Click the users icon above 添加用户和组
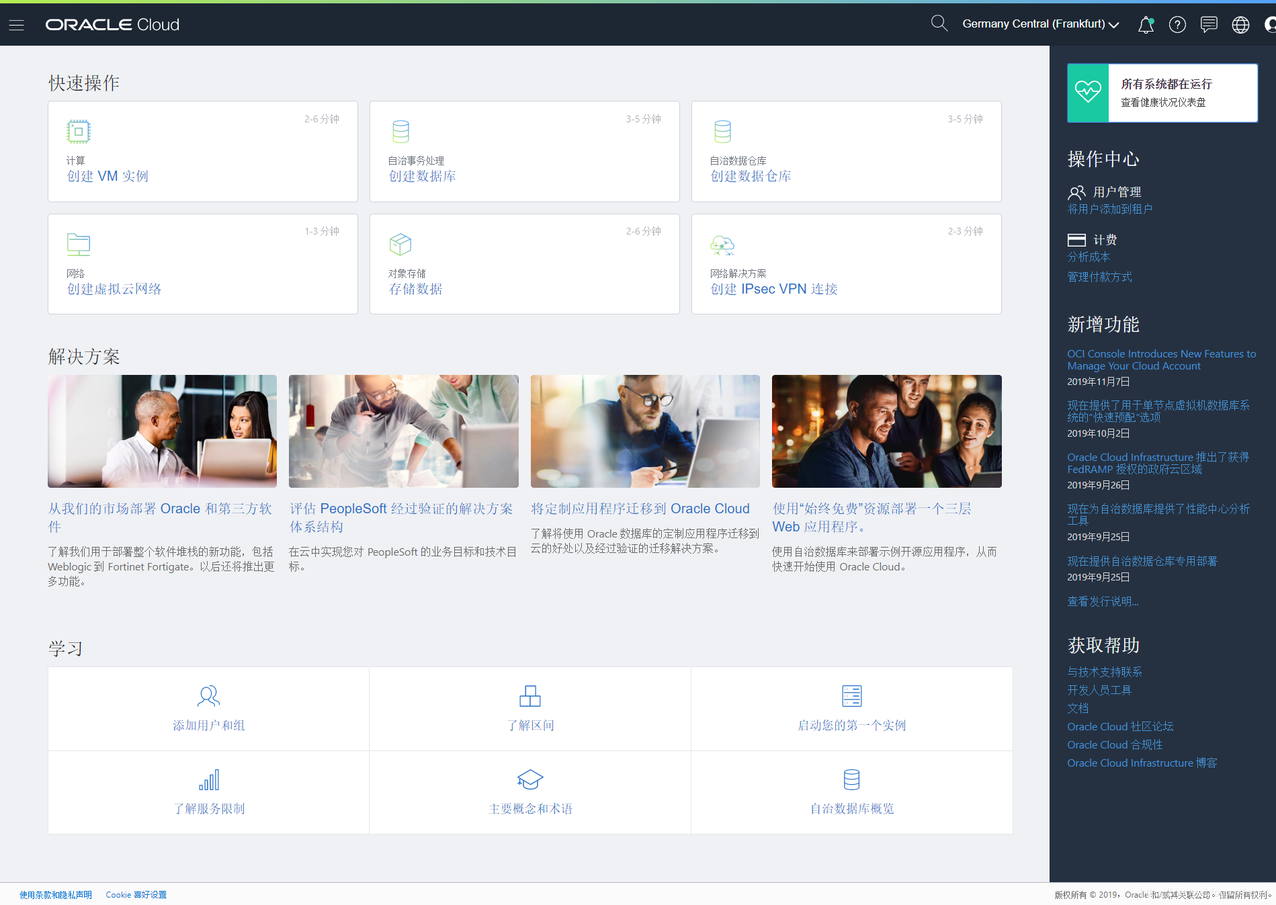 point(208,696)
